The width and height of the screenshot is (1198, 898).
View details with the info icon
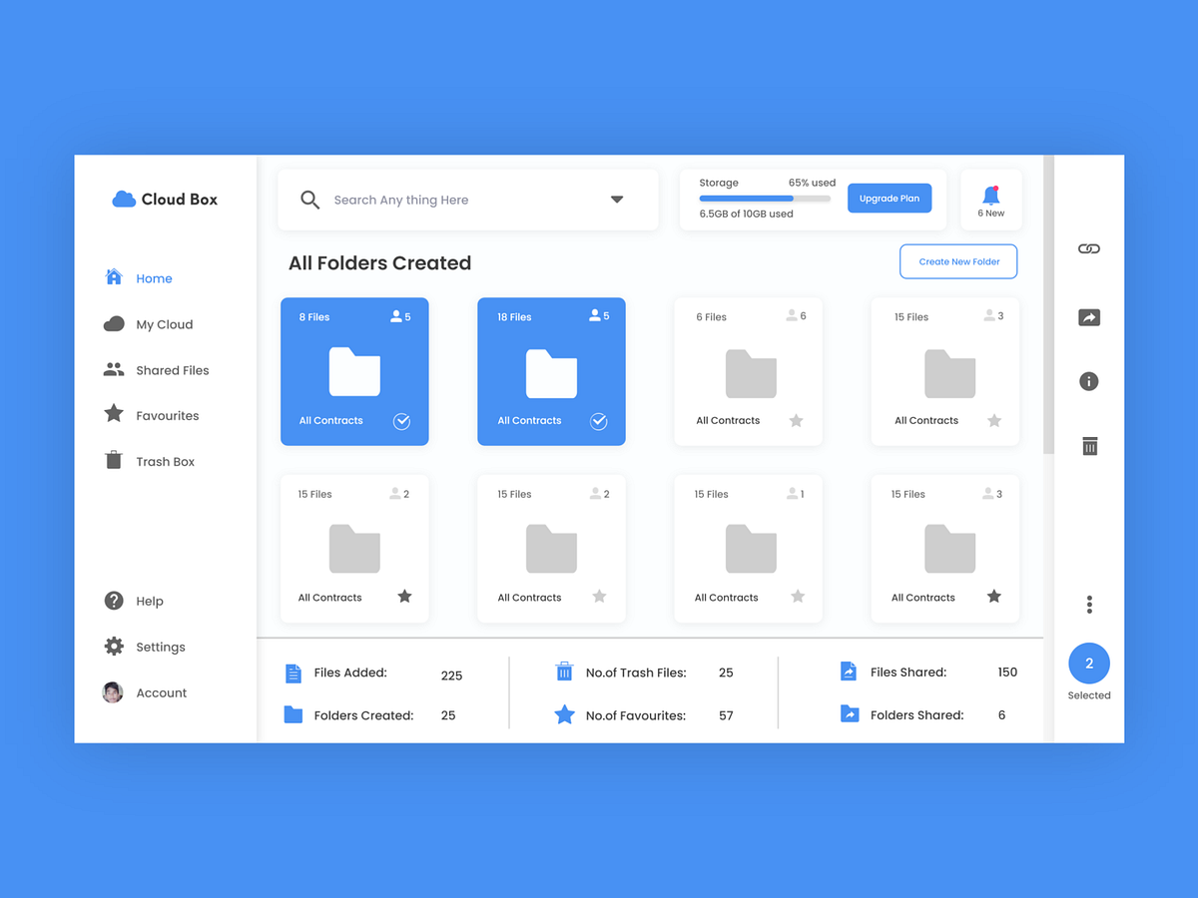click(1088, 380)
